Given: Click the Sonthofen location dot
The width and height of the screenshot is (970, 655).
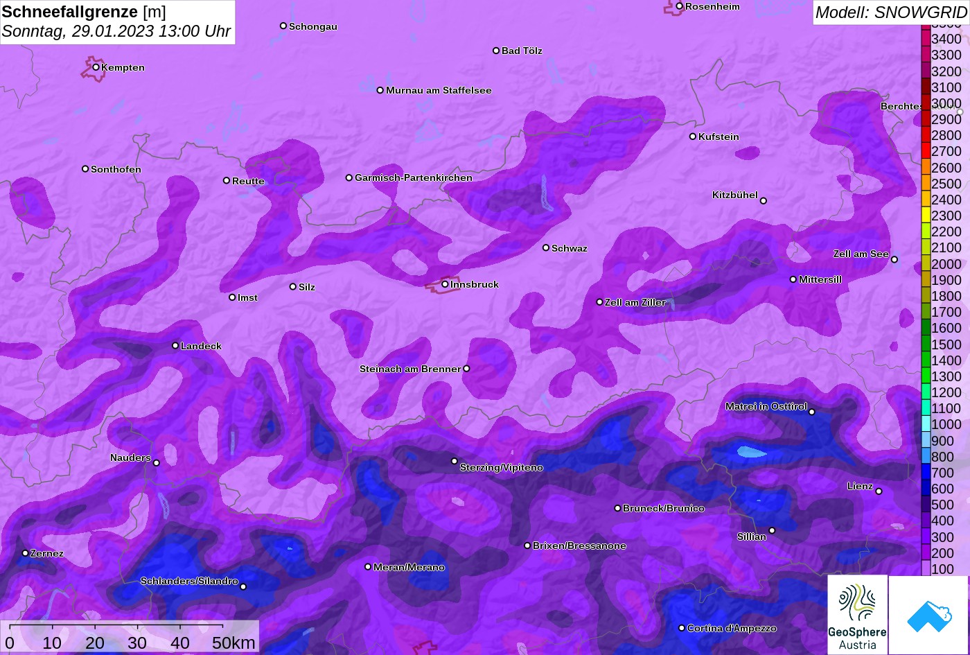Looking at the screenshot, I should point(85,168).
